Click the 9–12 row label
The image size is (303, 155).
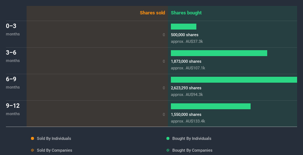(x=13, y=106)
